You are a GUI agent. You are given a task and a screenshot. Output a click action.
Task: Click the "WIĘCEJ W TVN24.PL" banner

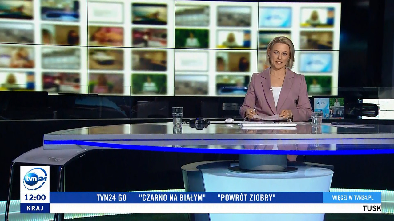[352, 197]
